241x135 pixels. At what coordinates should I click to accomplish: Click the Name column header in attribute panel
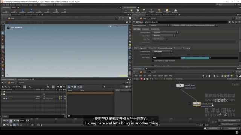pos(70,90)
